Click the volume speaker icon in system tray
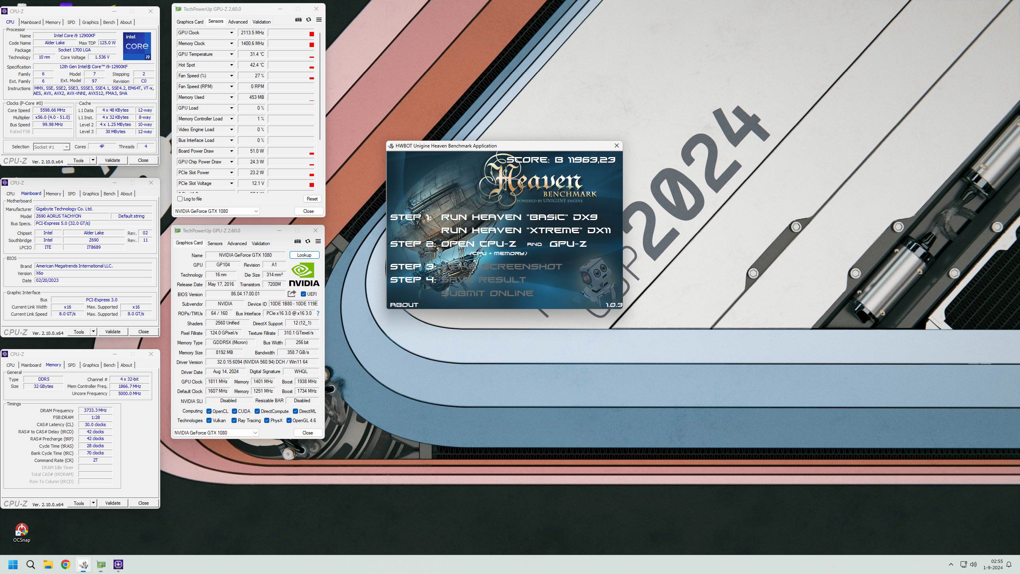The image size is (1020, 574). [973, 564]
